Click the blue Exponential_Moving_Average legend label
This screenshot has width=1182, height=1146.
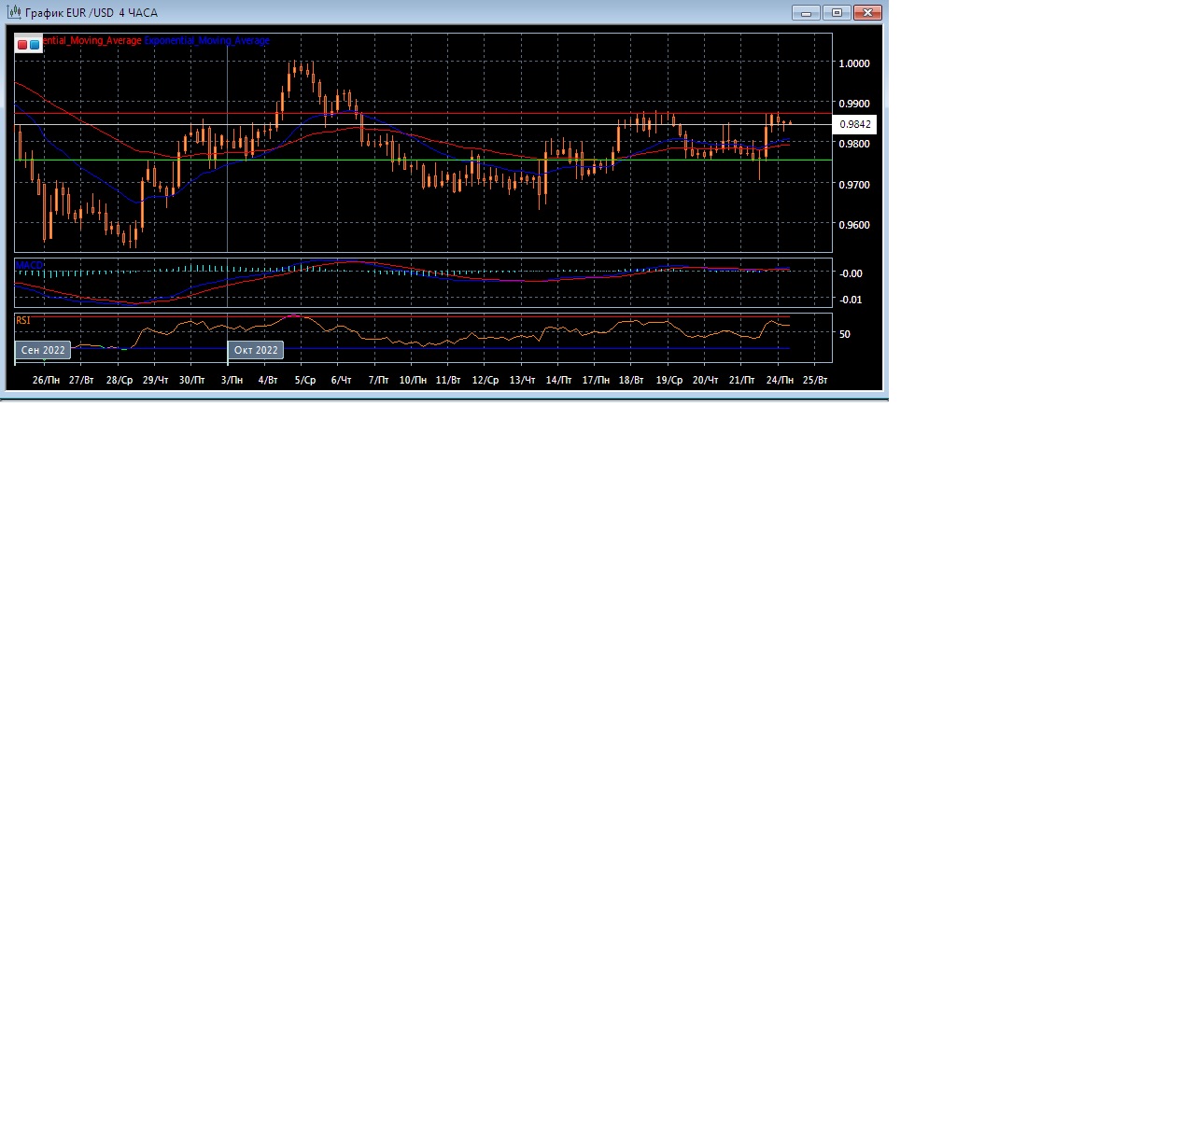pos(206,41)
